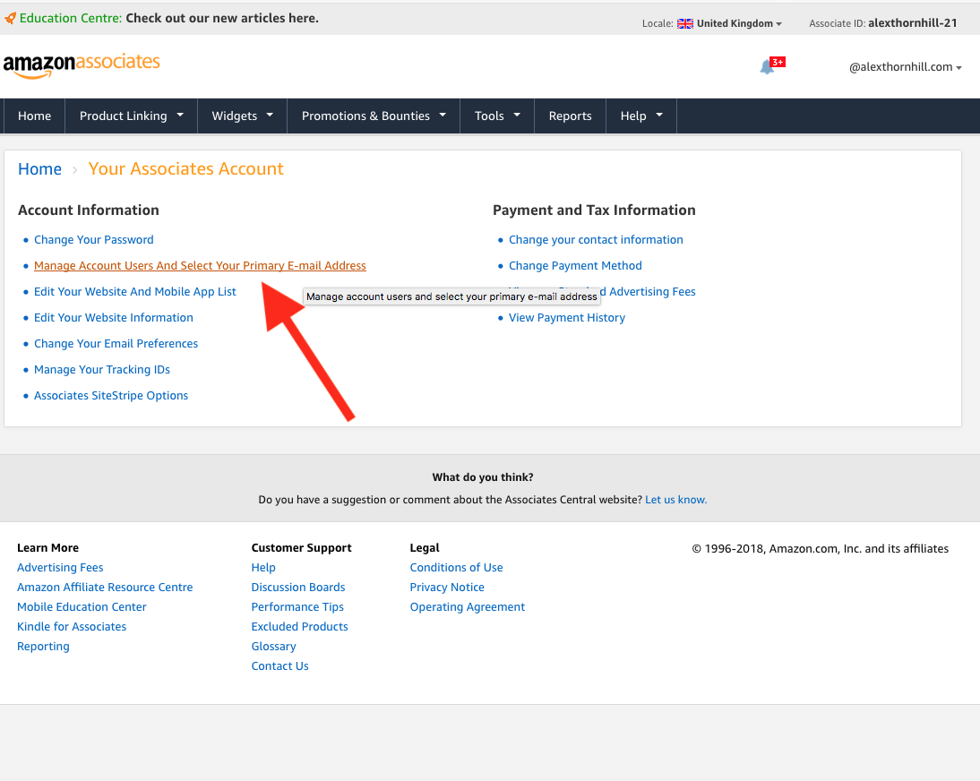
Task: Open Change Your Email Preferences link
Action: click(116, 344)
